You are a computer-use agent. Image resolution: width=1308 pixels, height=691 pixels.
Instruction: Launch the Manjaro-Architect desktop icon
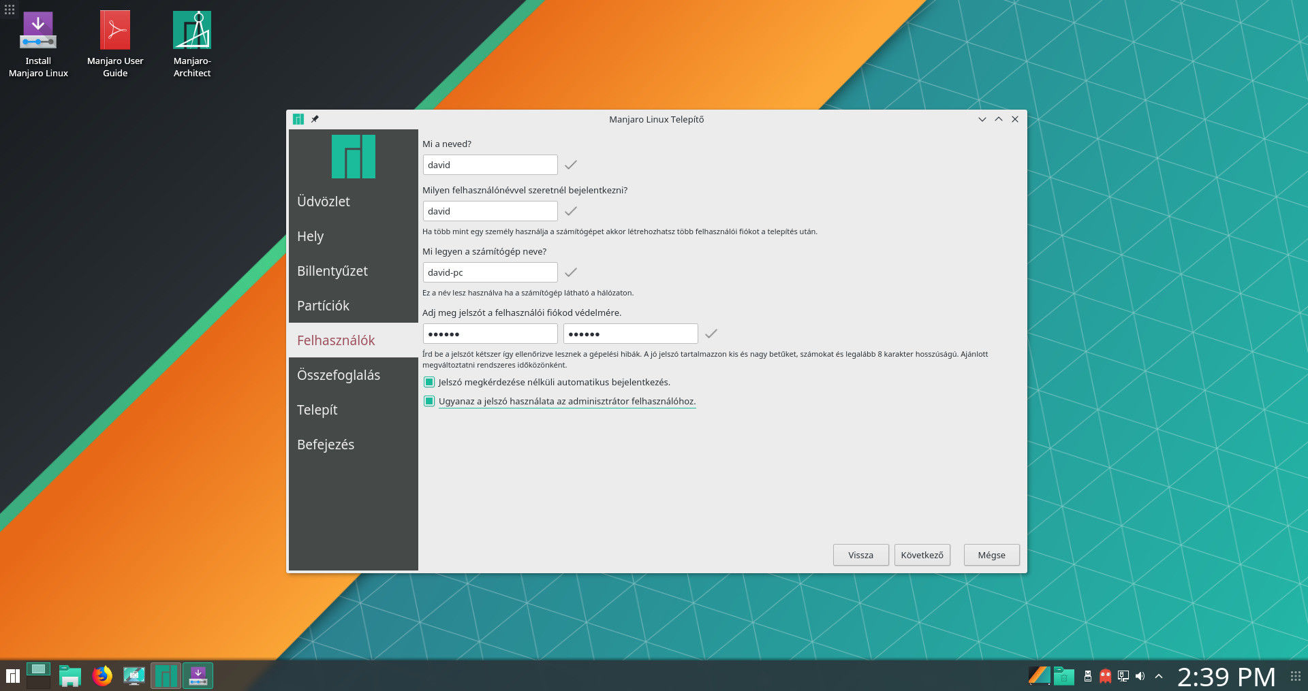click(x=192, y=45)
